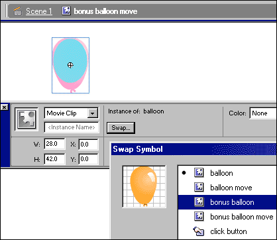Open the Color effect dropdown
277x240 pixels.
263,113
